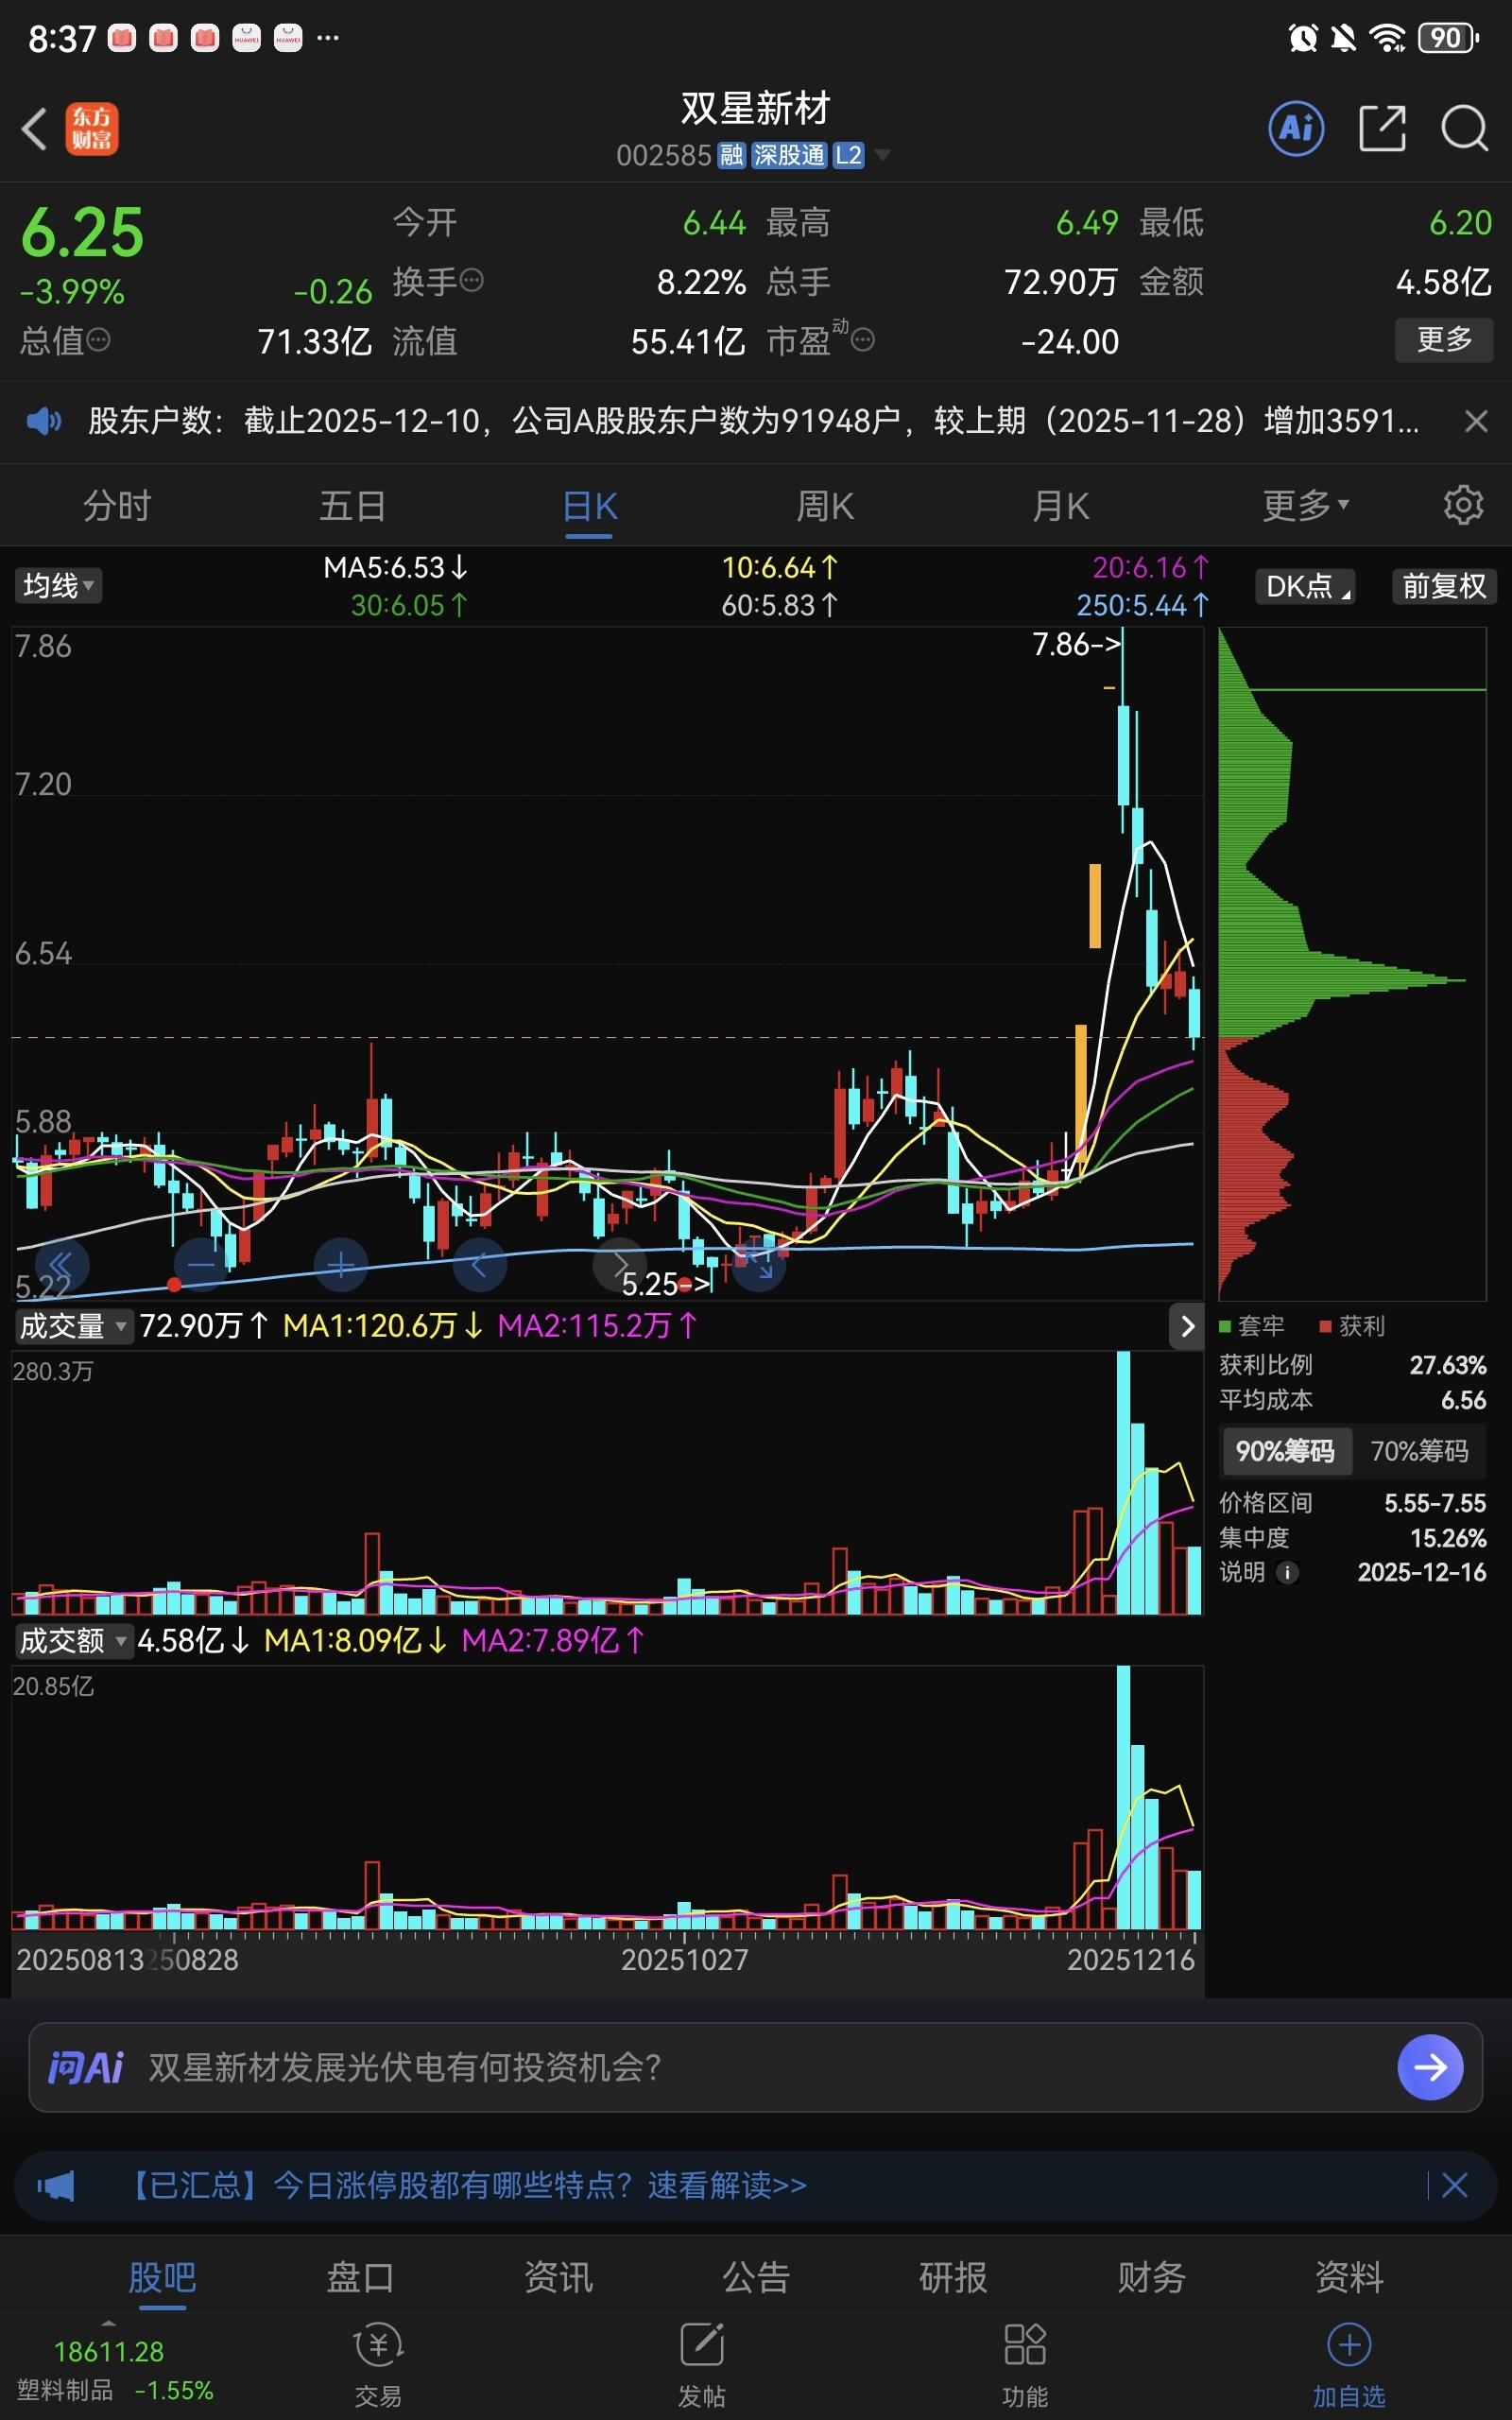
Task: Switch to the 五日 tab
Action: 352,506
